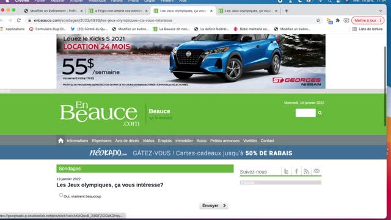391x220 pixels.
Task: Switch to the last 'Les Jeux olympiques' tab
Action: coord(249,11)
